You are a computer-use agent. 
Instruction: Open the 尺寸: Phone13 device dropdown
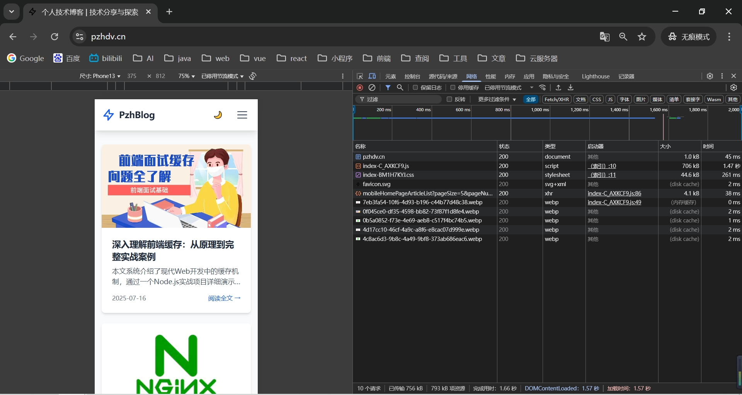(100, 76)
